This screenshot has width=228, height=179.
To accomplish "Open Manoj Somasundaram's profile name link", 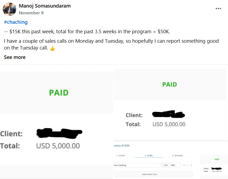I will tap(45, 6).
